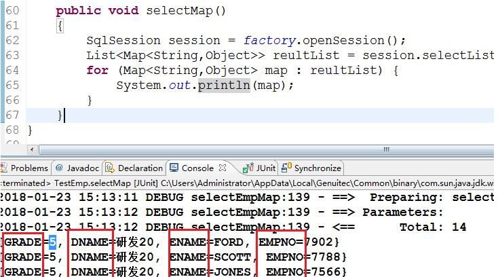Select the JUnit tab label

pyautogui.click(x=265, y=168)
